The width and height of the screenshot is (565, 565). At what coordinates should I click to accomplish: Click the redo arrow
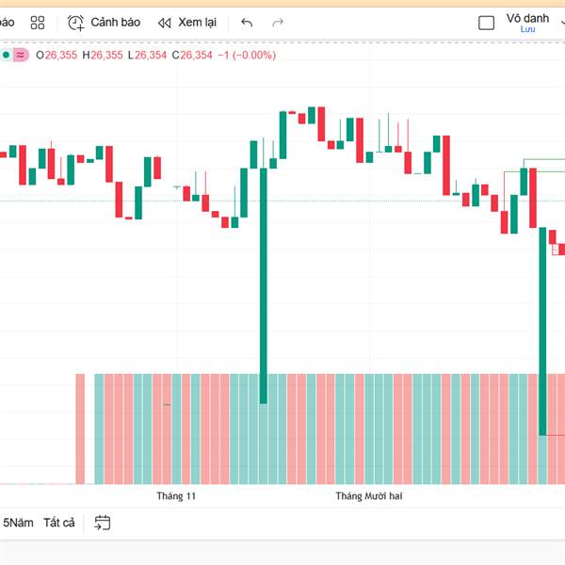278,23
